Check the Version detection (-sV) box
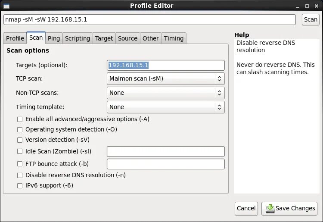The height and width of the screenshot is (222, 323). point(19,140)
